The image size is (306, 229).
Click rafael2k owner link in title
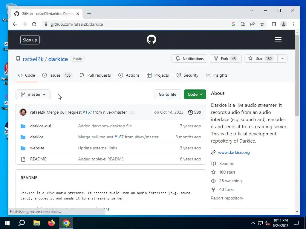coord(33,59)
